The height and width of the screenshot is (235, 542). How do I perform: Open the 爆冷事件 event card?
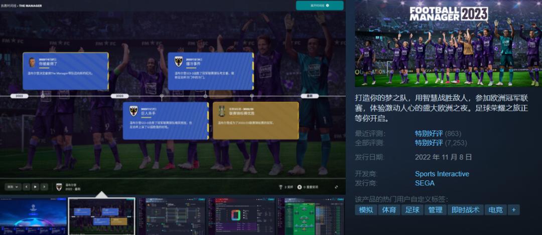(211, 71)
